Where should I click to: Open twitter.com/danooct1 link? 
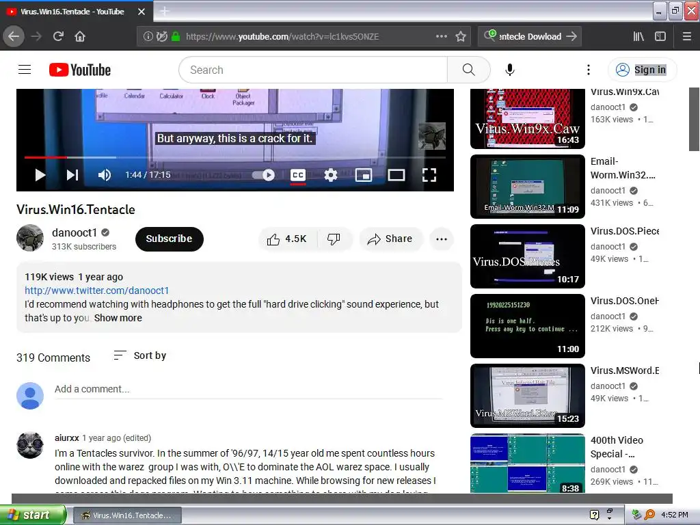(x=97, y=291)
